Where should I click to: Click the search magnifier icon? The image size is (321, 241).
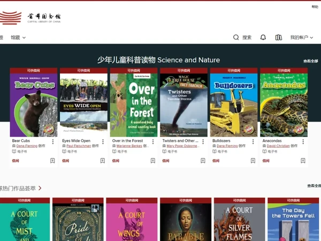point(236,37)
